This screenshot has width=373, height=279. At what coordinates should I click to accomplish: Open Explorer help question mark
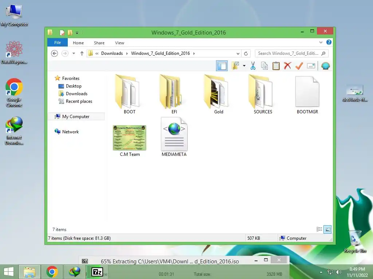coord(329,42)
